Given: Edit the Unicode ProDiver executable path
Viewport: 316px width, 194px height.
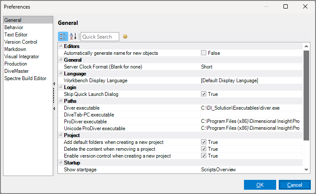Looking at the screenshot, I should 251,128.
